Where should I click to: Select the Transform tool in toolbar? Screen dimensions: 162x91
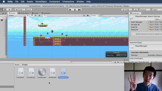[x=5, y=10]
